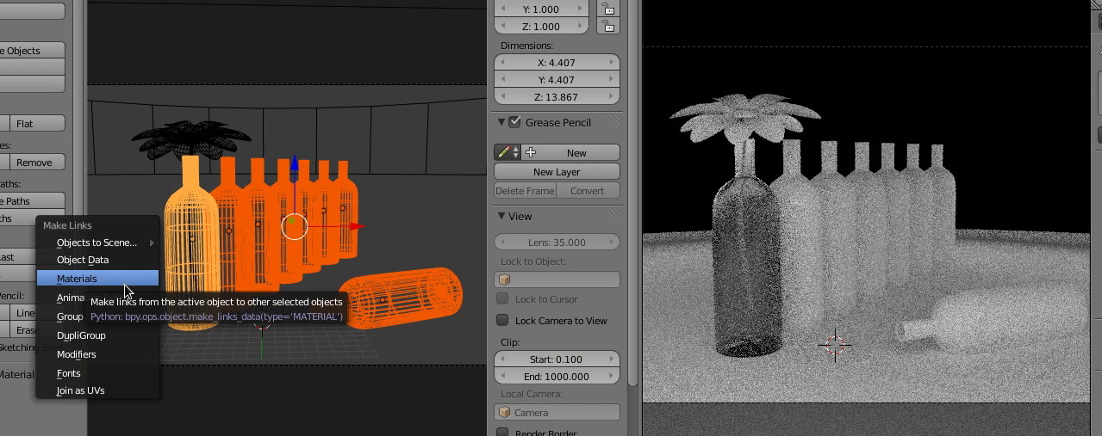Collapse the Grease Pencil panel triangle
The image size is (1102, 436).
501,122
